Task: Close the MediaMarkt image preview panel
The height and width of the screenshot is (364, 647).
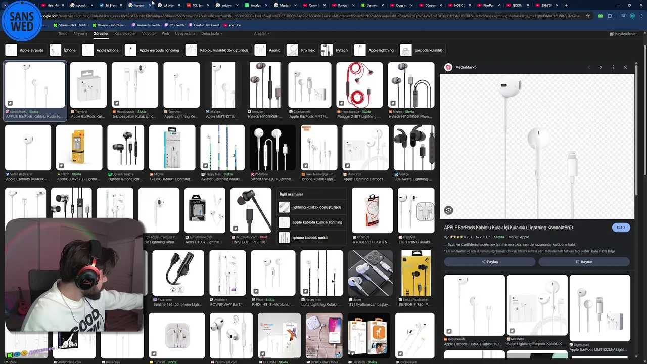Action: coord(625,67)
